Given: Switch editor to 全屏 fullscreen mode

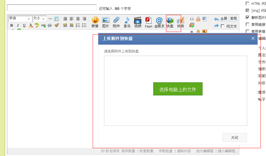Looking at the screenshot, I should [x=224, y=19].
